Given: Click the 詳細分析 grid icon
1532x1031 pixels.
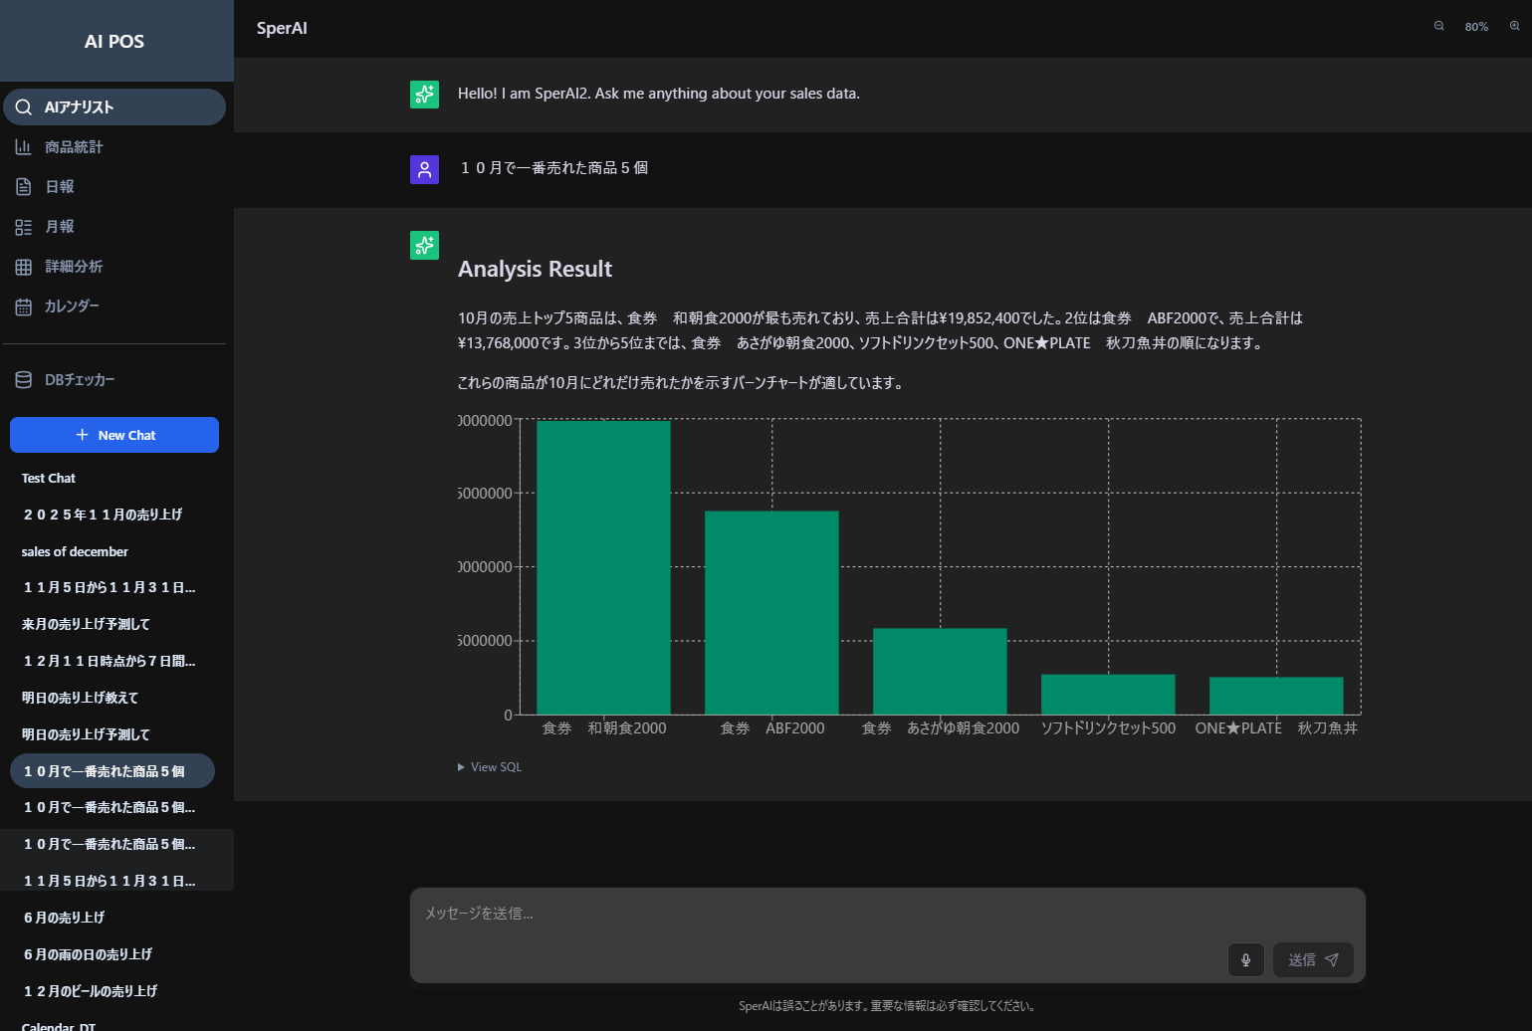Looking at the screenshot, I should 24,267.
